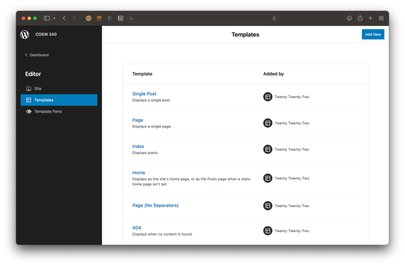Open the Site editor menu item
The height and width of the screenshot is (266, 405).
59,88
